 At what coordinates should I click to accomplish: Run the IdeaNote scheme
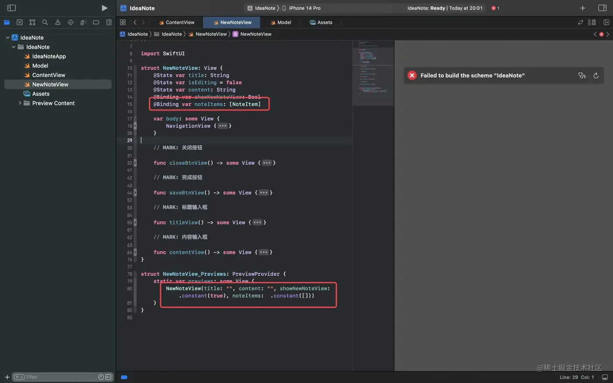click(104, 8)
